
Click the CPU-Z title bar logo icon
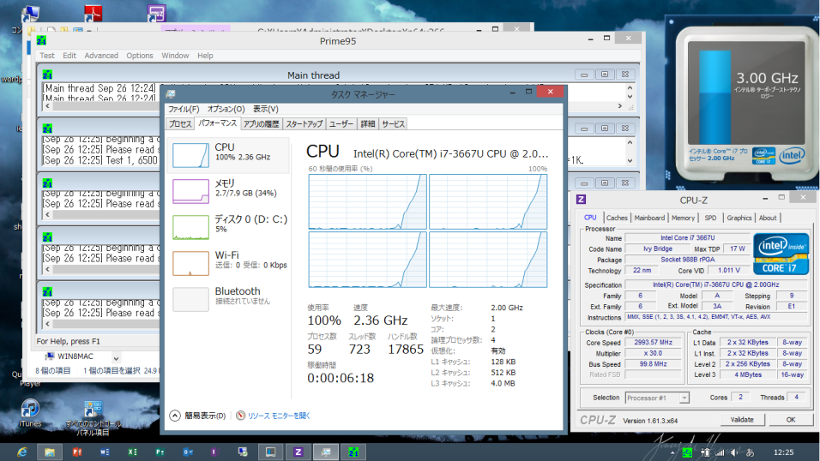click(x=581, y=199)
